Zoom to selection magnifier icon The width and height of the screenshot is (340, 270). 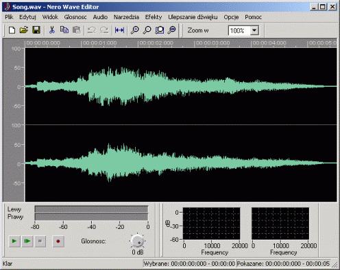pyautogui.click(x=160, y=30)
